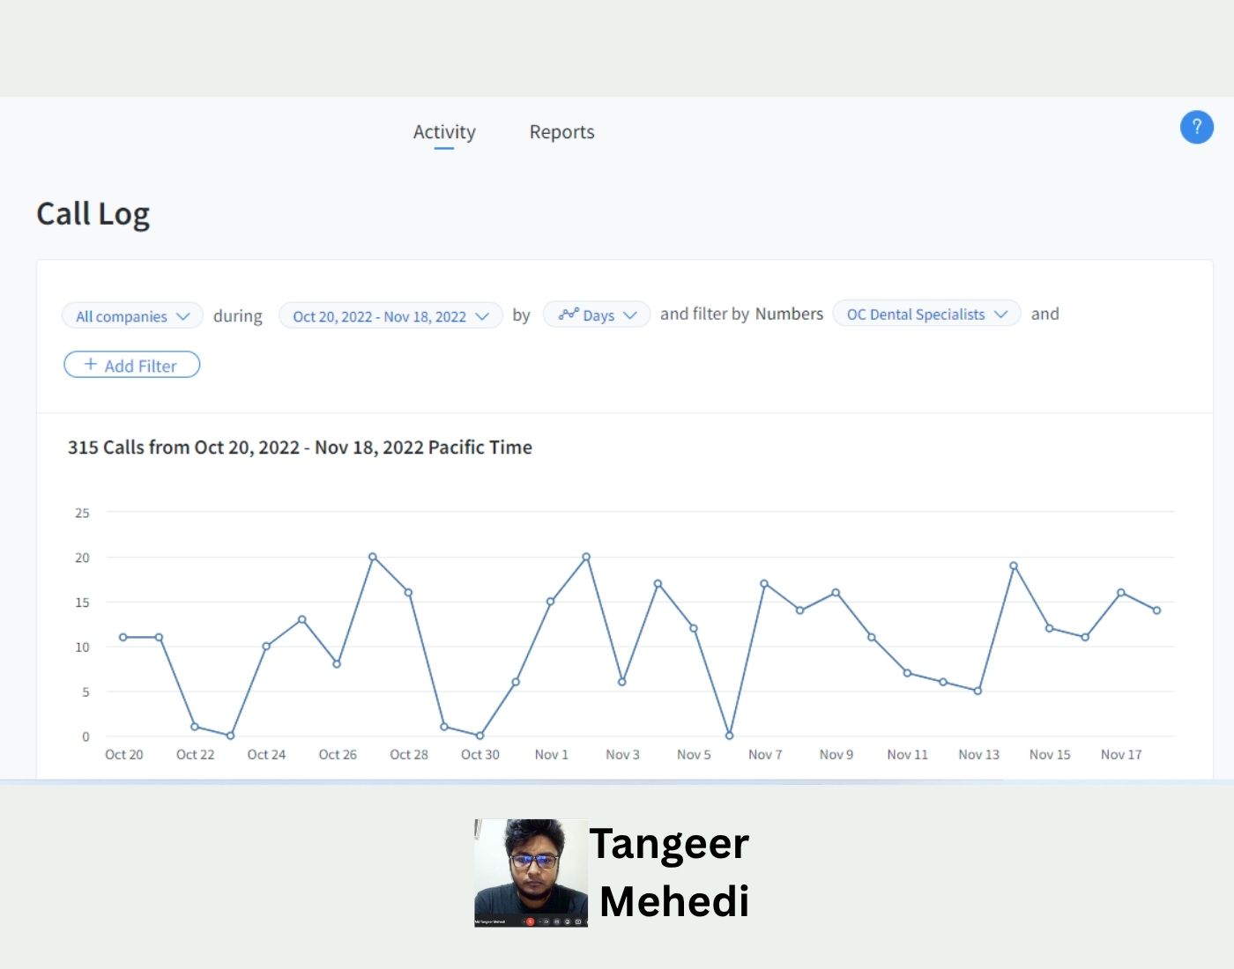Open the blue help question mark icon

1196,128
